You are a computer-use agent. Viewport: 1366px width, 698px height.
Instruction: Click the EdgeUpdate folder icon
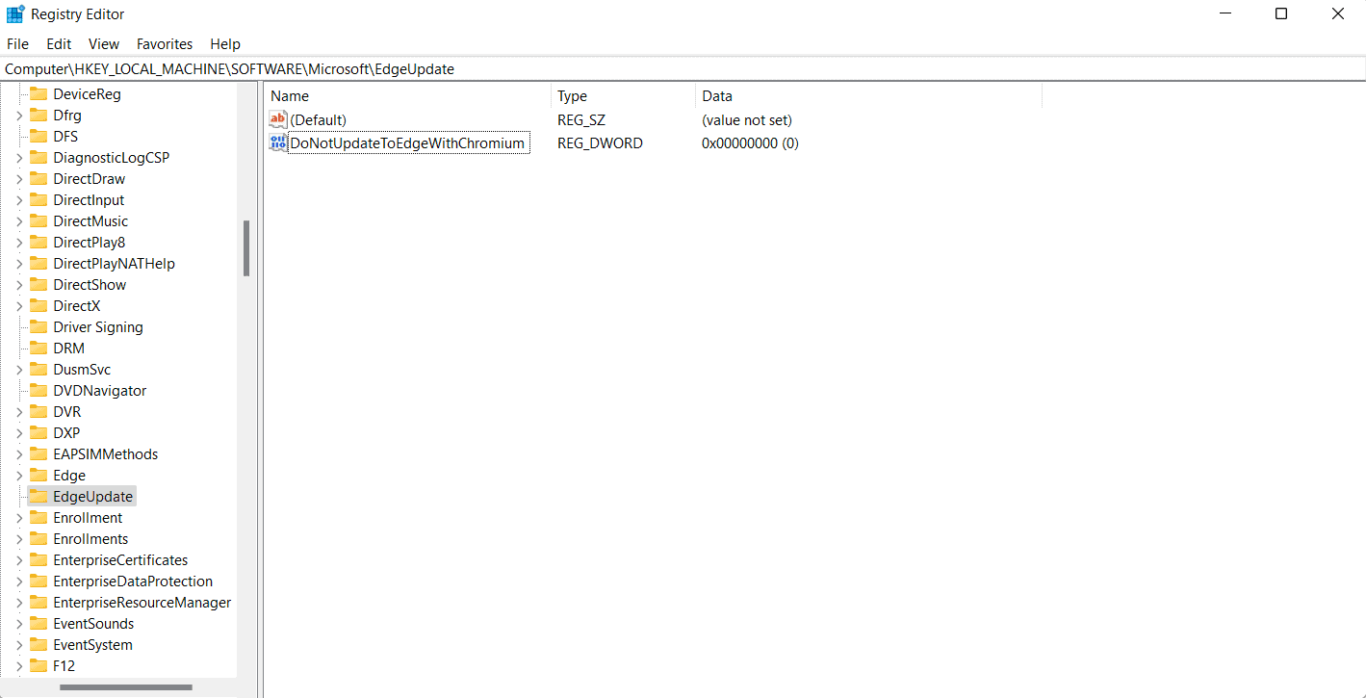point(39,497)
